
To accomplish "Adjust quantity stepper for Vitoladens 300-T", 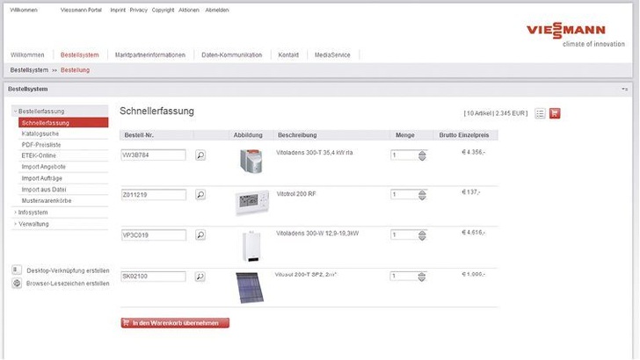I will pyautogui.click(x=422, y=155).
